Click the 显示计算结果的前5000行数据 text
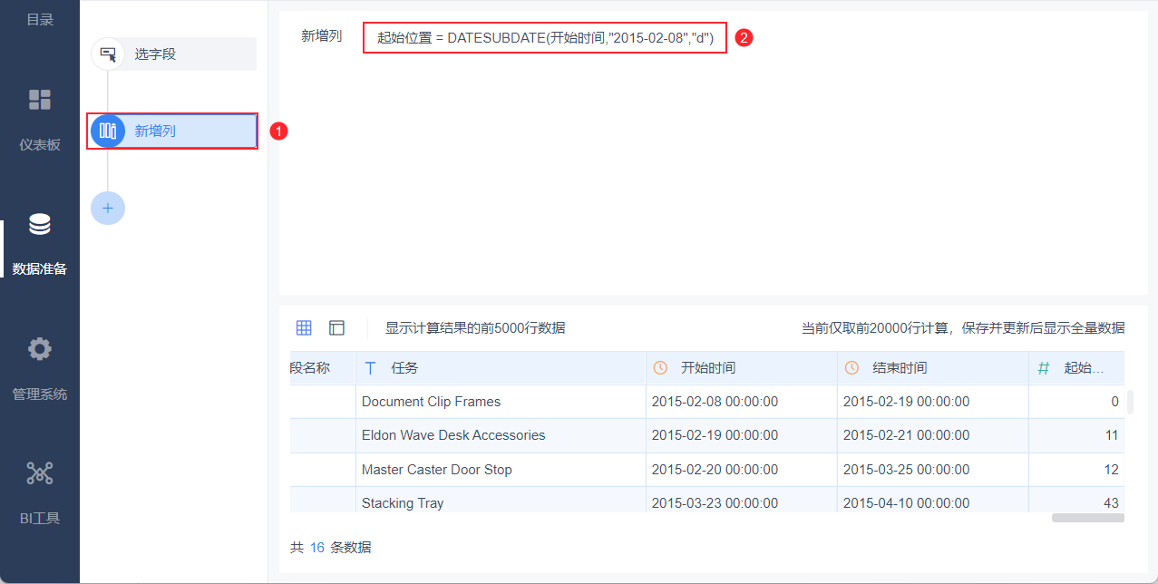The image size is (1158, 584). pyautogui.click(x=475, y=327)
